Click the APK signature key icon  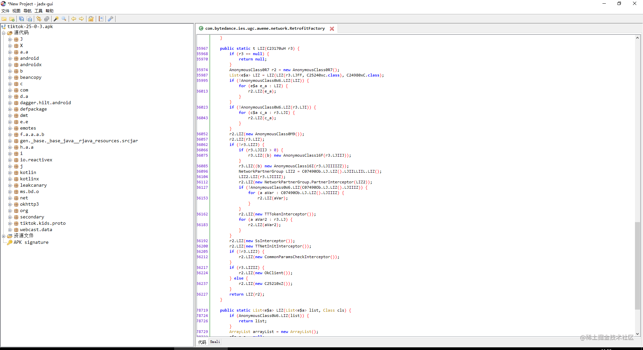pyautogui.click(x=10, y=242)
